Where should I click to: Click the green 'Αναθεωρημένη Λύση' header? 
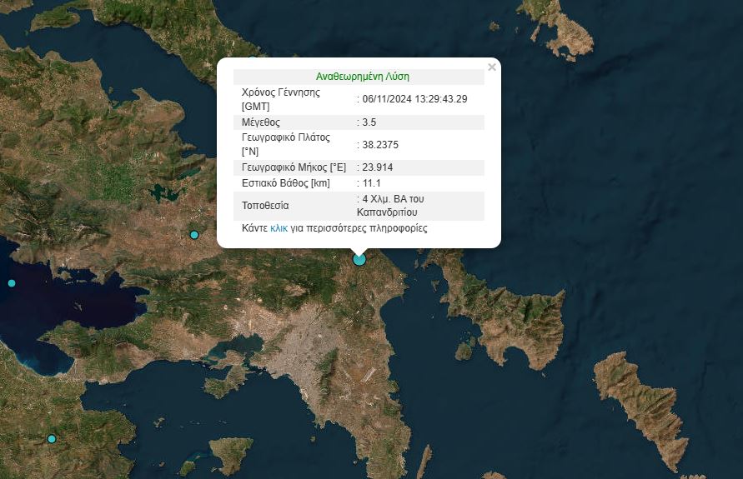click(x=362, y=77)
